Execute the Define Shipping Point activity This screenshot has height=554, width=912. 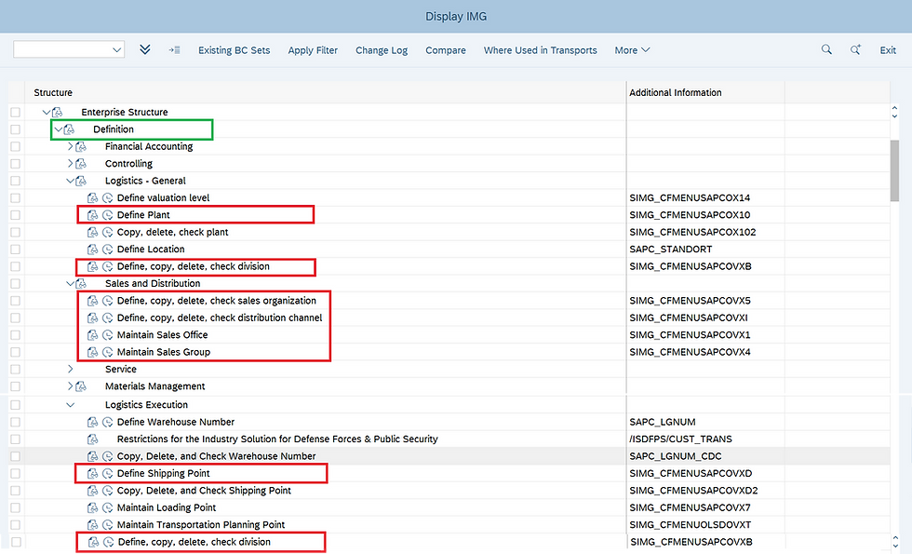[105, 473]
